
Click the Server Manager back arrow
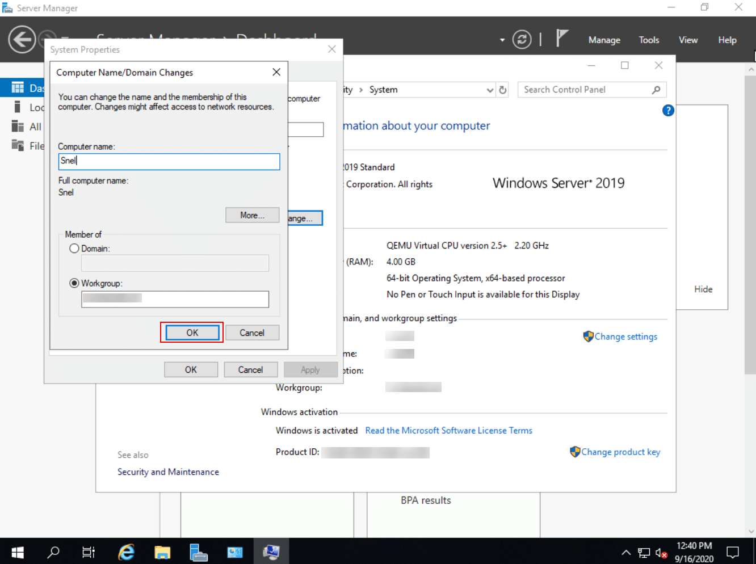pos(22,40)
